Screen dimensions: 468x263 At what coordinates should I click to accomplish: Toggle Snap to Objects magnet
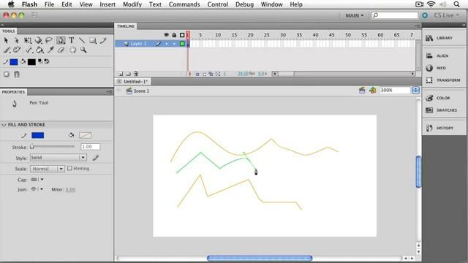pyautogui.click(x=17, y=75)
